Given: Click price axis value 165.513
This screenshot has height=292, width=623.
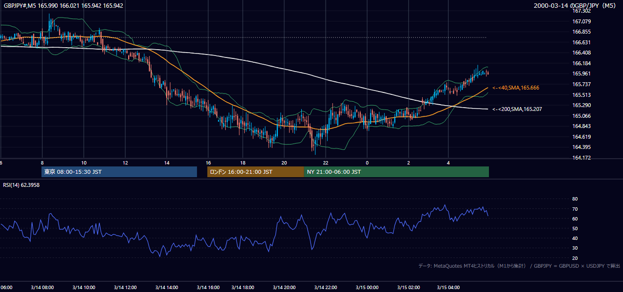Looking at the screenshot, I should coord(581,95).
